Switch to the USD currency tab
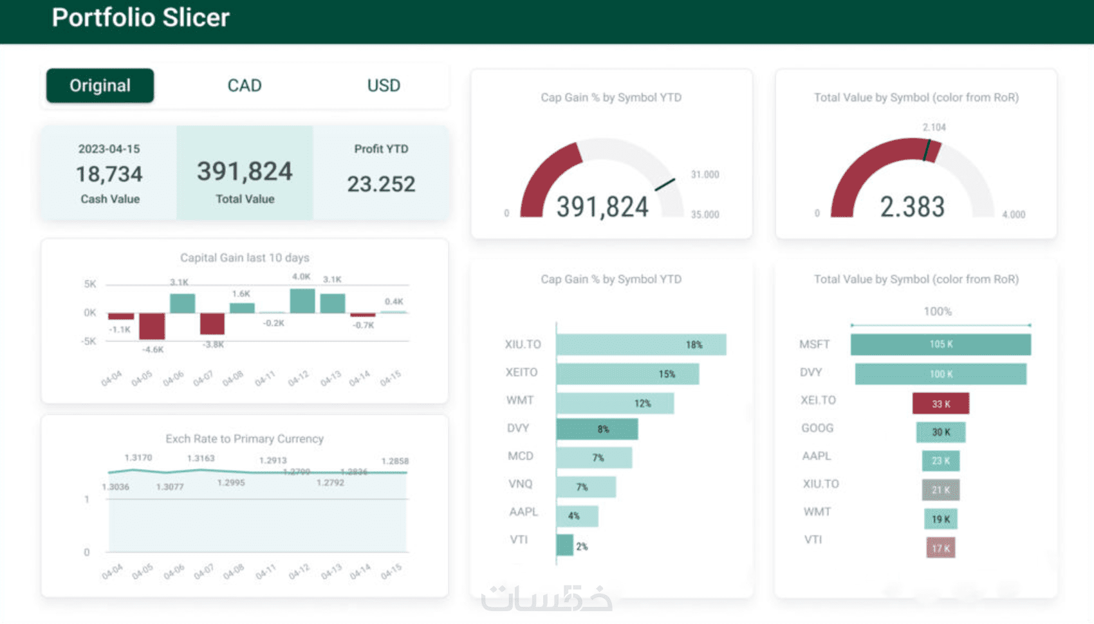The image size is (1094, 624). click(x=384, y=86)
